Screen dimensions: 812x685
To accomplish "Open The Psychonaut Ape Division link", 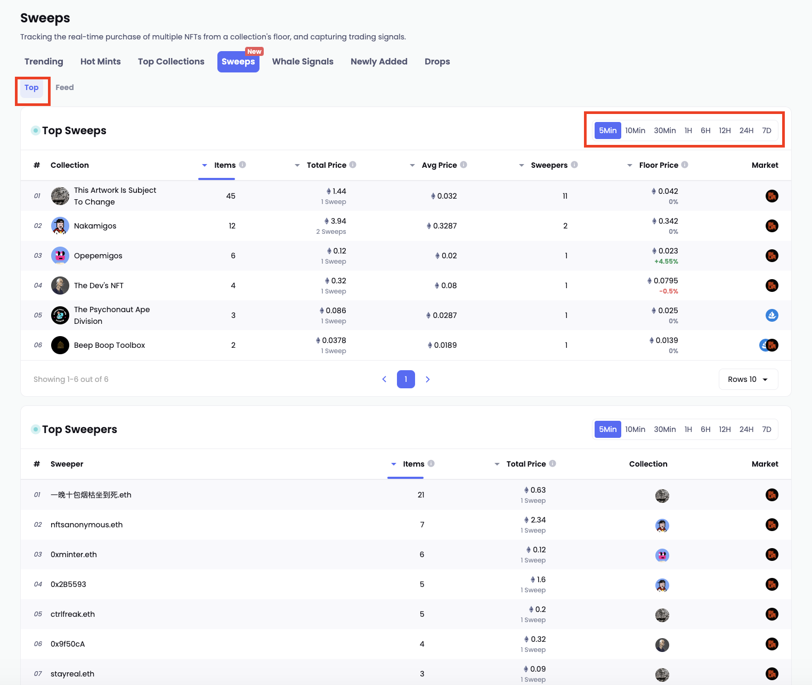I will [112, 315].
